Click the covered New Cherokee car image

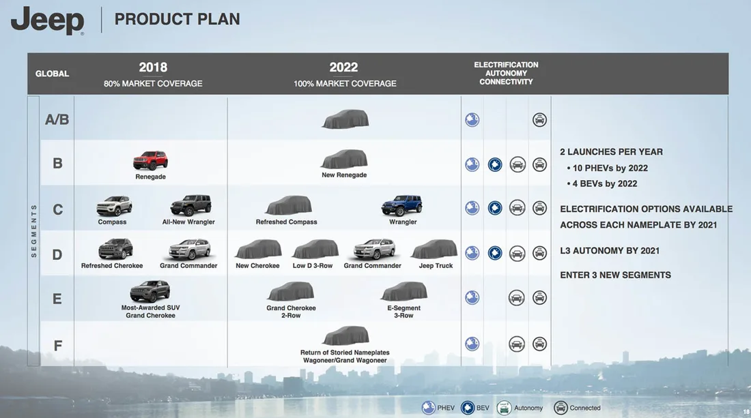point(259,249)
